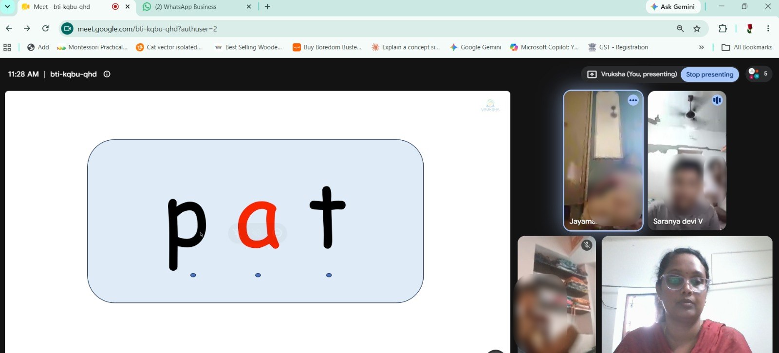The image size is (779, 353).
Task: Open the Microsoft Copilot bookmark
Action: pos(544,47)
